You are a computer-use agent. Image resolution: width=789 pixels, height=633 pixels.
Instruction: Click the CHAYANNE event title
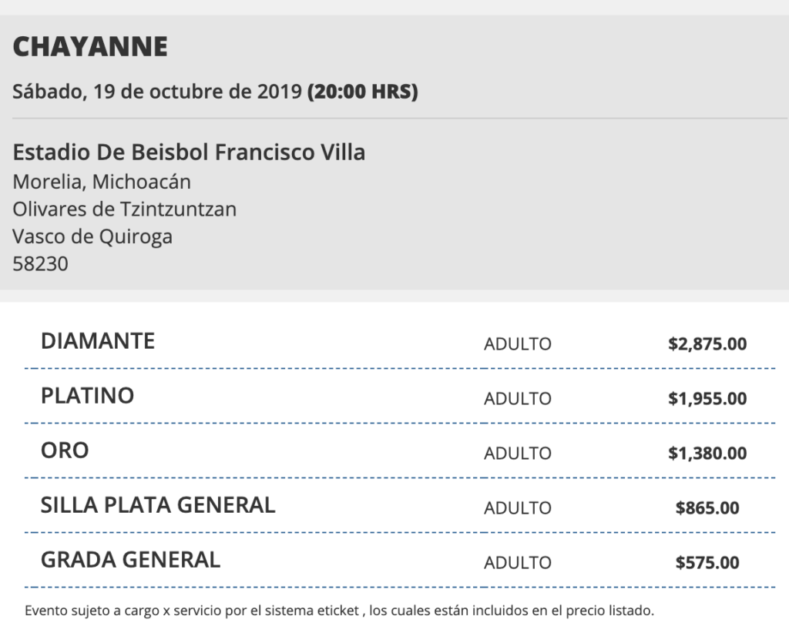click(x=90, y=47)
